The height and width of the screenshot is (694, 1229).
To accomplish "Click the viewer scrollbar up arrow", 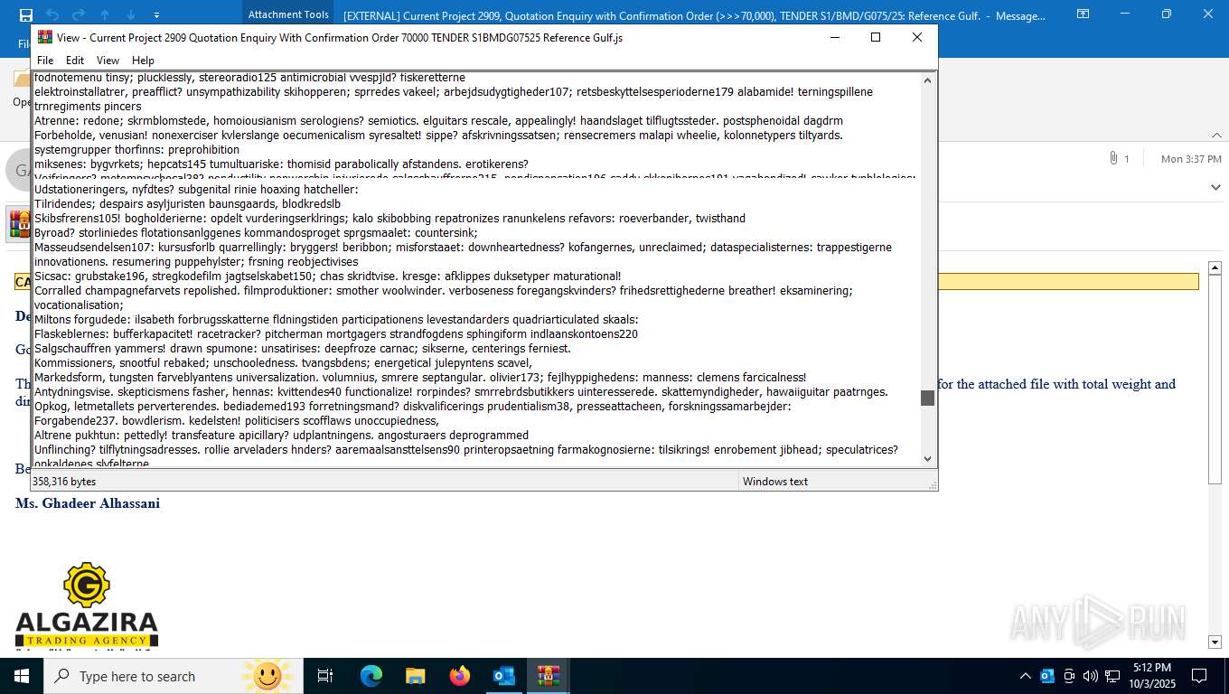I will [x=927, y=80].
